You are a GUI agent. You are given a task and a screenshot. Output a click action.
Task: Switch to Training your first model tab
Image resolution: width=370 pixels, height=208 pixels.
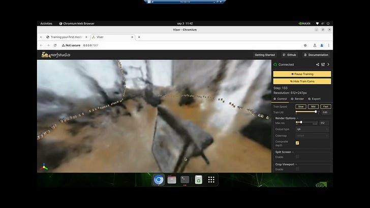[67, 37]
